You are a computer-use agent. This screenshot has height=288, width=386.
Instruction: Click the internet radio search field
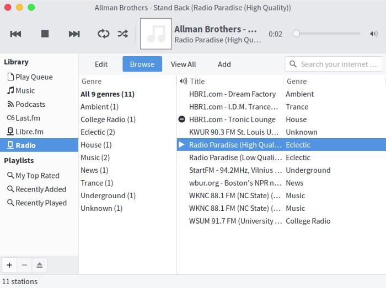click(x=339, y=64)
